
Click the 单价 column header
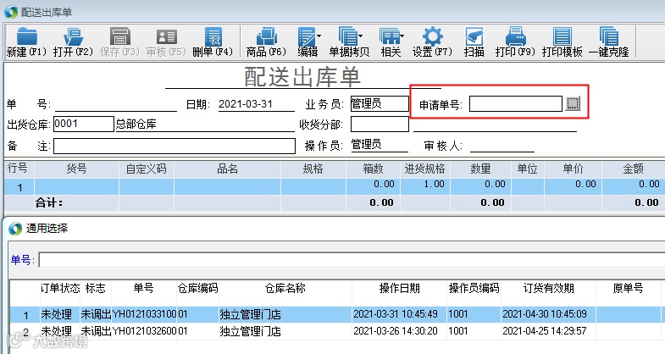click(x=573, y=169)
